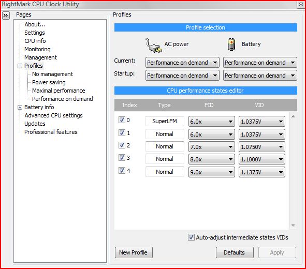Open AC power Current profile dropdown
This screenshot has height=269, width=306.
[182, 63]
